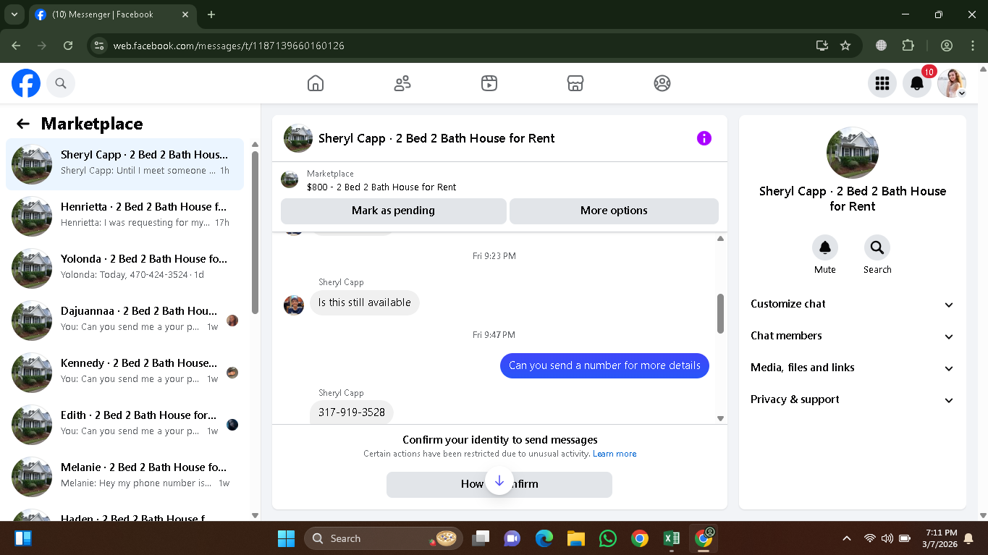Open the tab search dropdown in Chrome

click(x=14, y=14)
